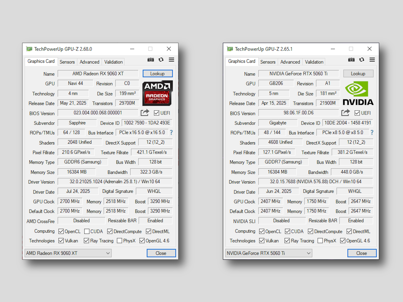Click the May 21, 2025 release date field
403x302 pixels.
point(74,103)
